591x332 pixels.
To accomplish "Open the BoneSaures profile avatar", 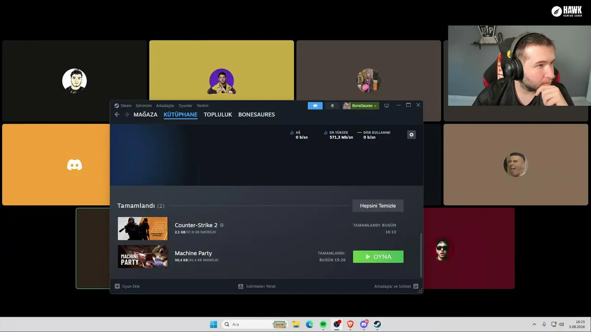I will (346, 106).
